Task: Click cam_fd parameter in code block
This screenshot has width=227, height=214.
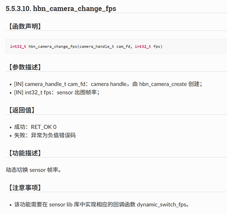Action: click(x=123, y=47)
